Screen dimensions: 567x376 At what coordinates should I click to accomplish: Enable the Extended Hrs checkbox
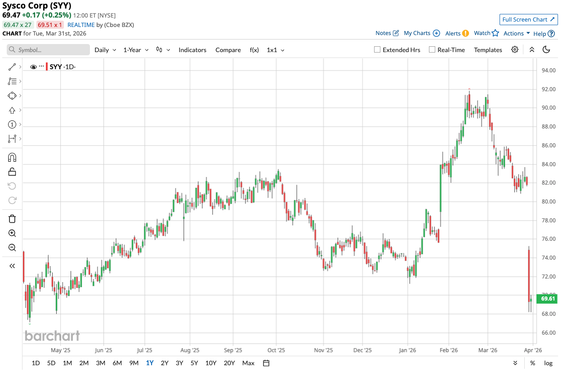377,50
